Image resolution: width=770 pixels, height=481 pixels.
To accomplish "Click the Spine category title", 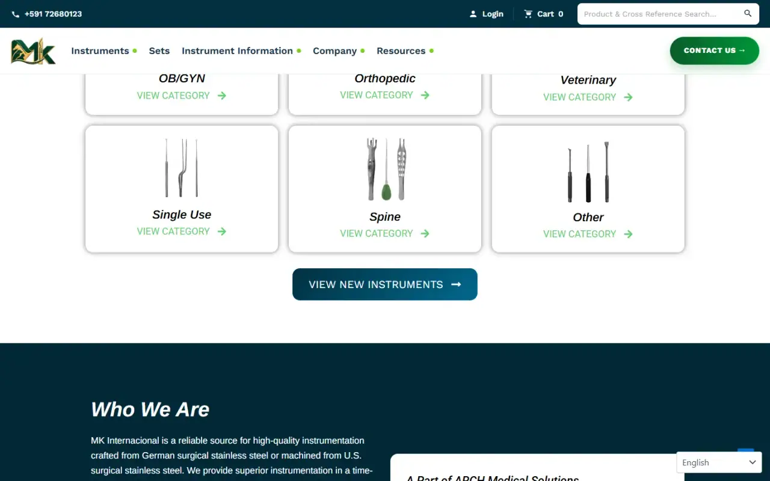I will point(385,216).
